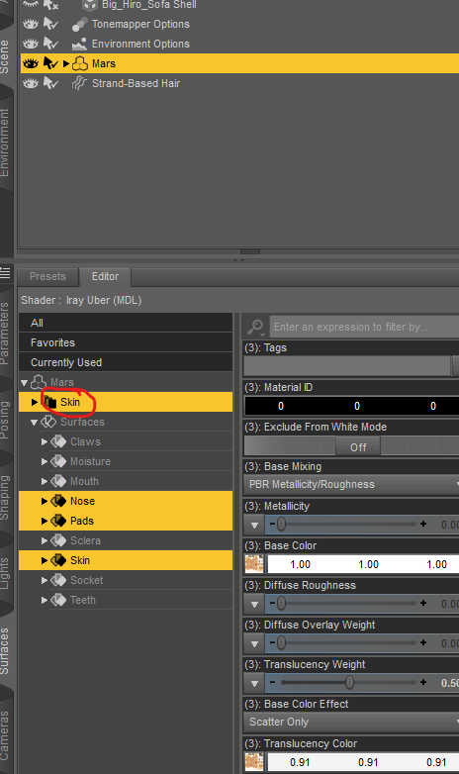Click the Mars figure icon in Surfaces tree

click(39, 382)
